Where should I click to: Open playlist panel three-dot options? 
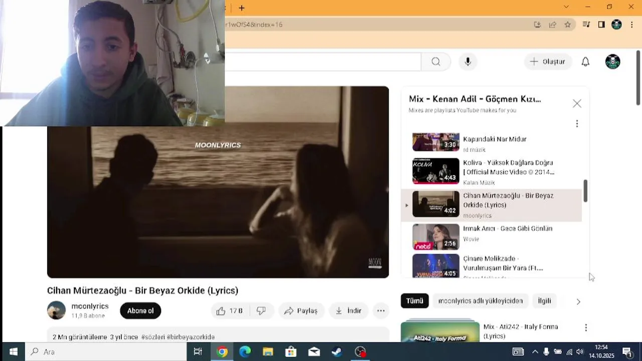point(577,123)
